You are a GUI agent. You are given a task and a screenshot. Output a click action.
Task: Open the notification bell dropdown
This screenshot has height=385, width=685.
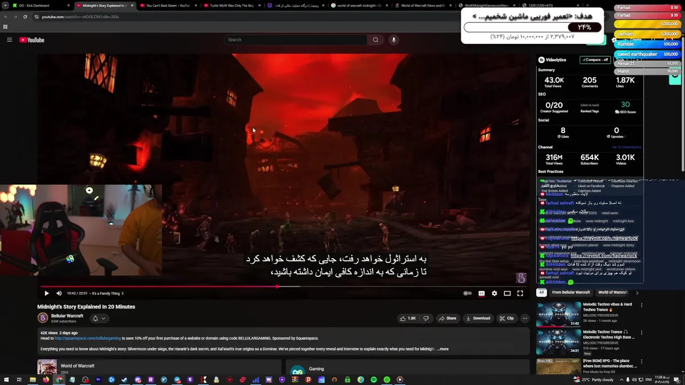coord(99,318)
